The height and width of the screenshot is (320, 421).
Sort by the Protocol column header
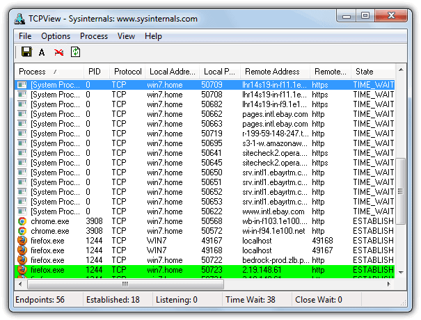127,72
